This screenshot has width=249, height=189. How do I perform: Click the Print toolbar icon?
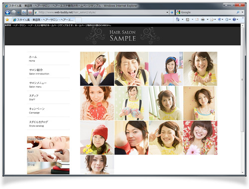(x=203, y=19)
